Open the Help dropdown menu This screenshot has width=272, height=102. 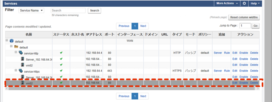[x=255, y=3]
